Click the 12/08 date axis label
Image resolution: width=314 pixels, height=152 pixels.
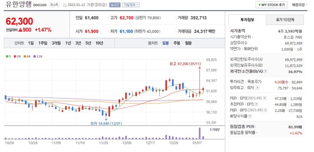coord(127,143)
